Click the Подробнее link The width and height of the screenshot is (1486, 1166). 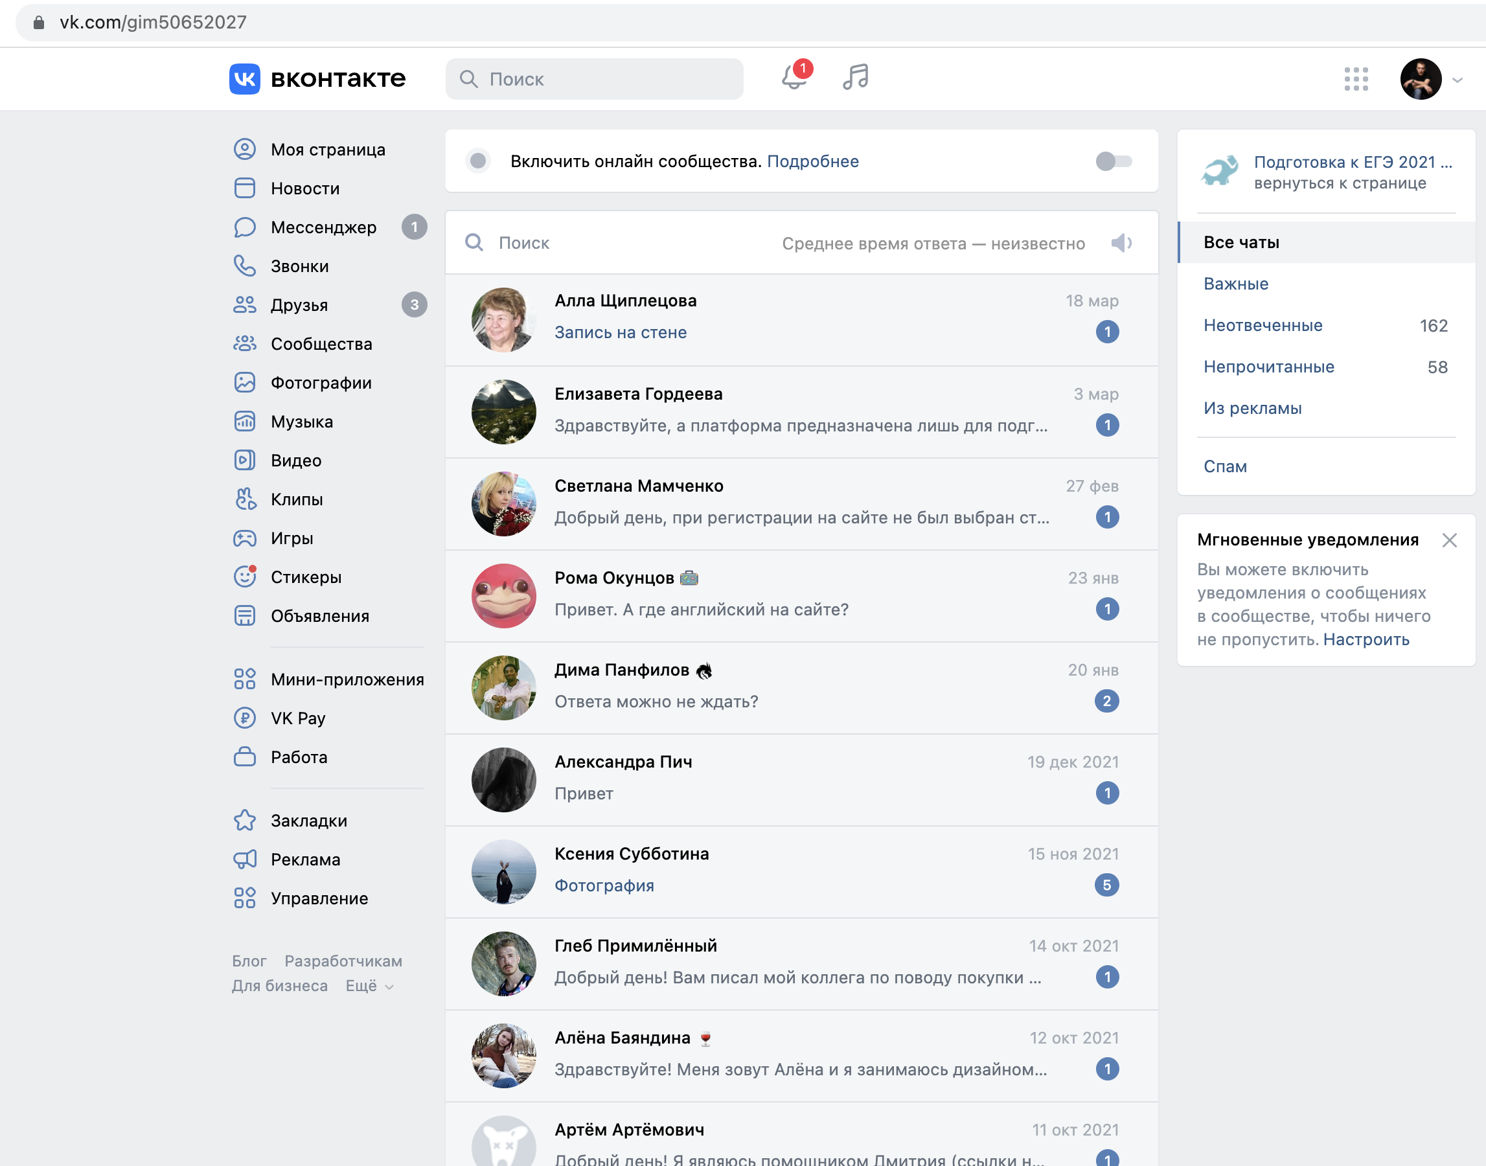click(x=812, y=161)
